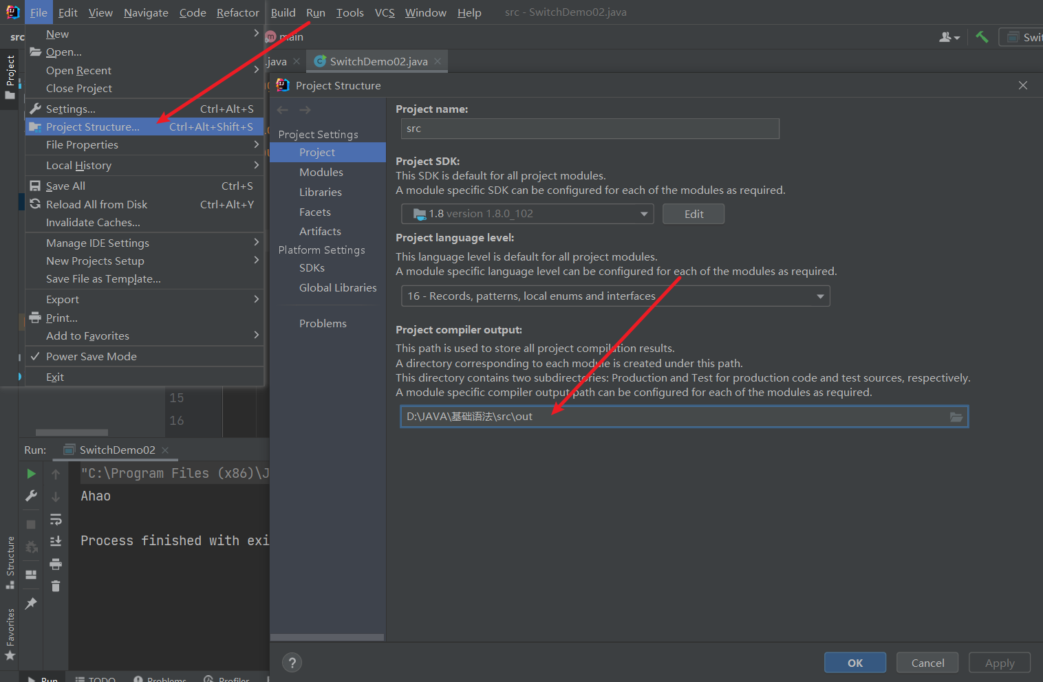Click the Project name input field
This screenshot has width=1043, height=682.
590,129
